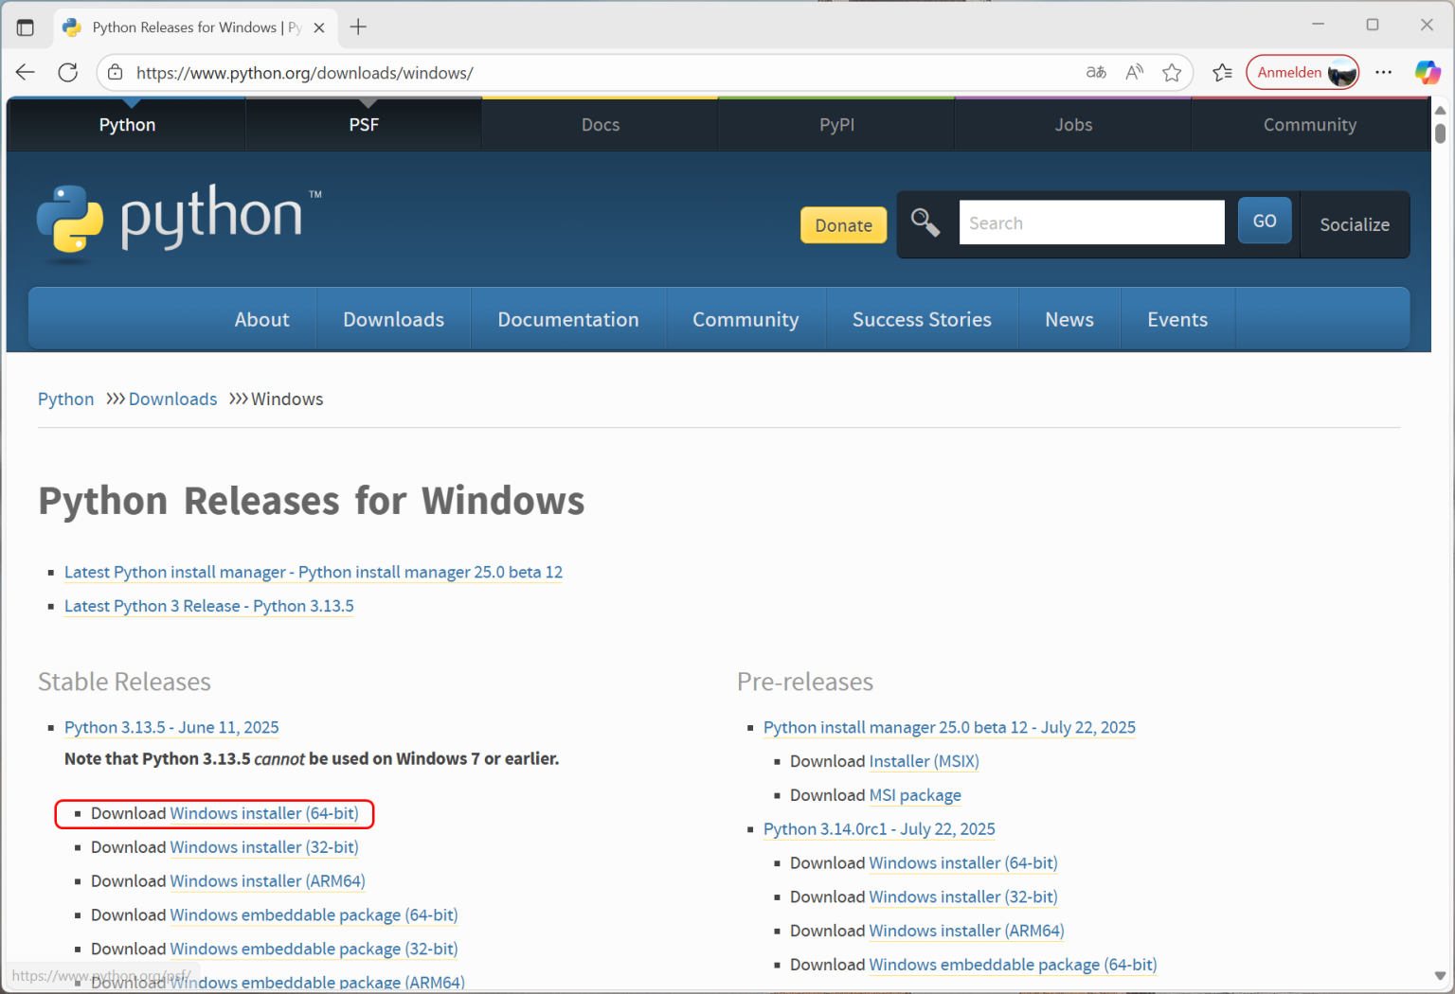1455x994 pixels.
Task: Open the Copilot sidebar icon
Action: coord(1428,72)
